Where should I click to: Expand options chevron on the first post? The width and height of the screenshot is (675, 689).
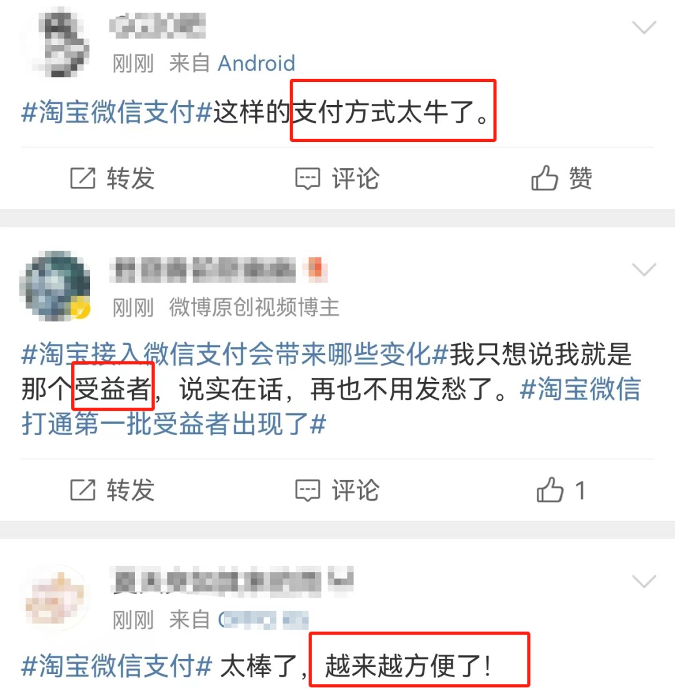point(644,28)
